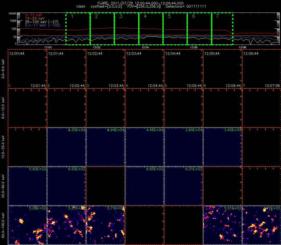Select the 12:04 tick label on the light curve axis
Viewport: 281px width, 245px height.
click(x=145, y=47)
